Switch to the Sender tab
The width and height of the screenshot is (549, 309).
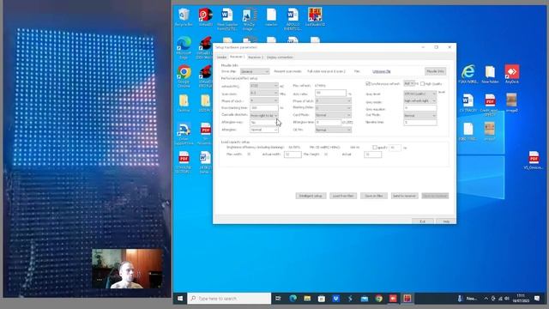tap(221, 58)
